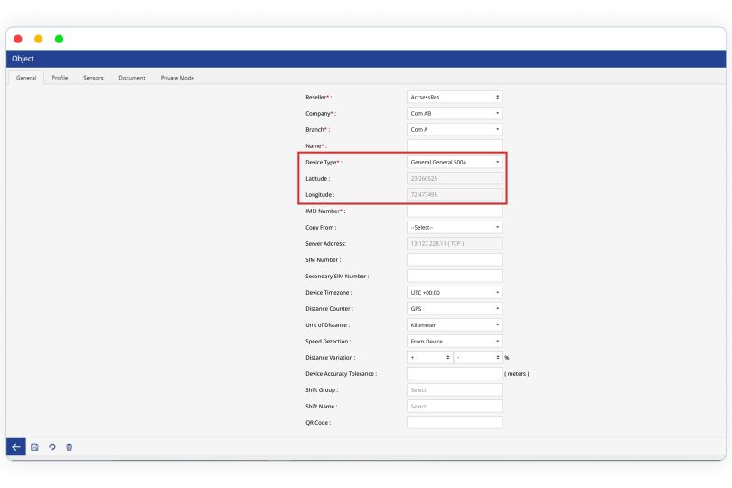Change the Distance Counter dropdown
Screen dimensions: 732x488
455,308
